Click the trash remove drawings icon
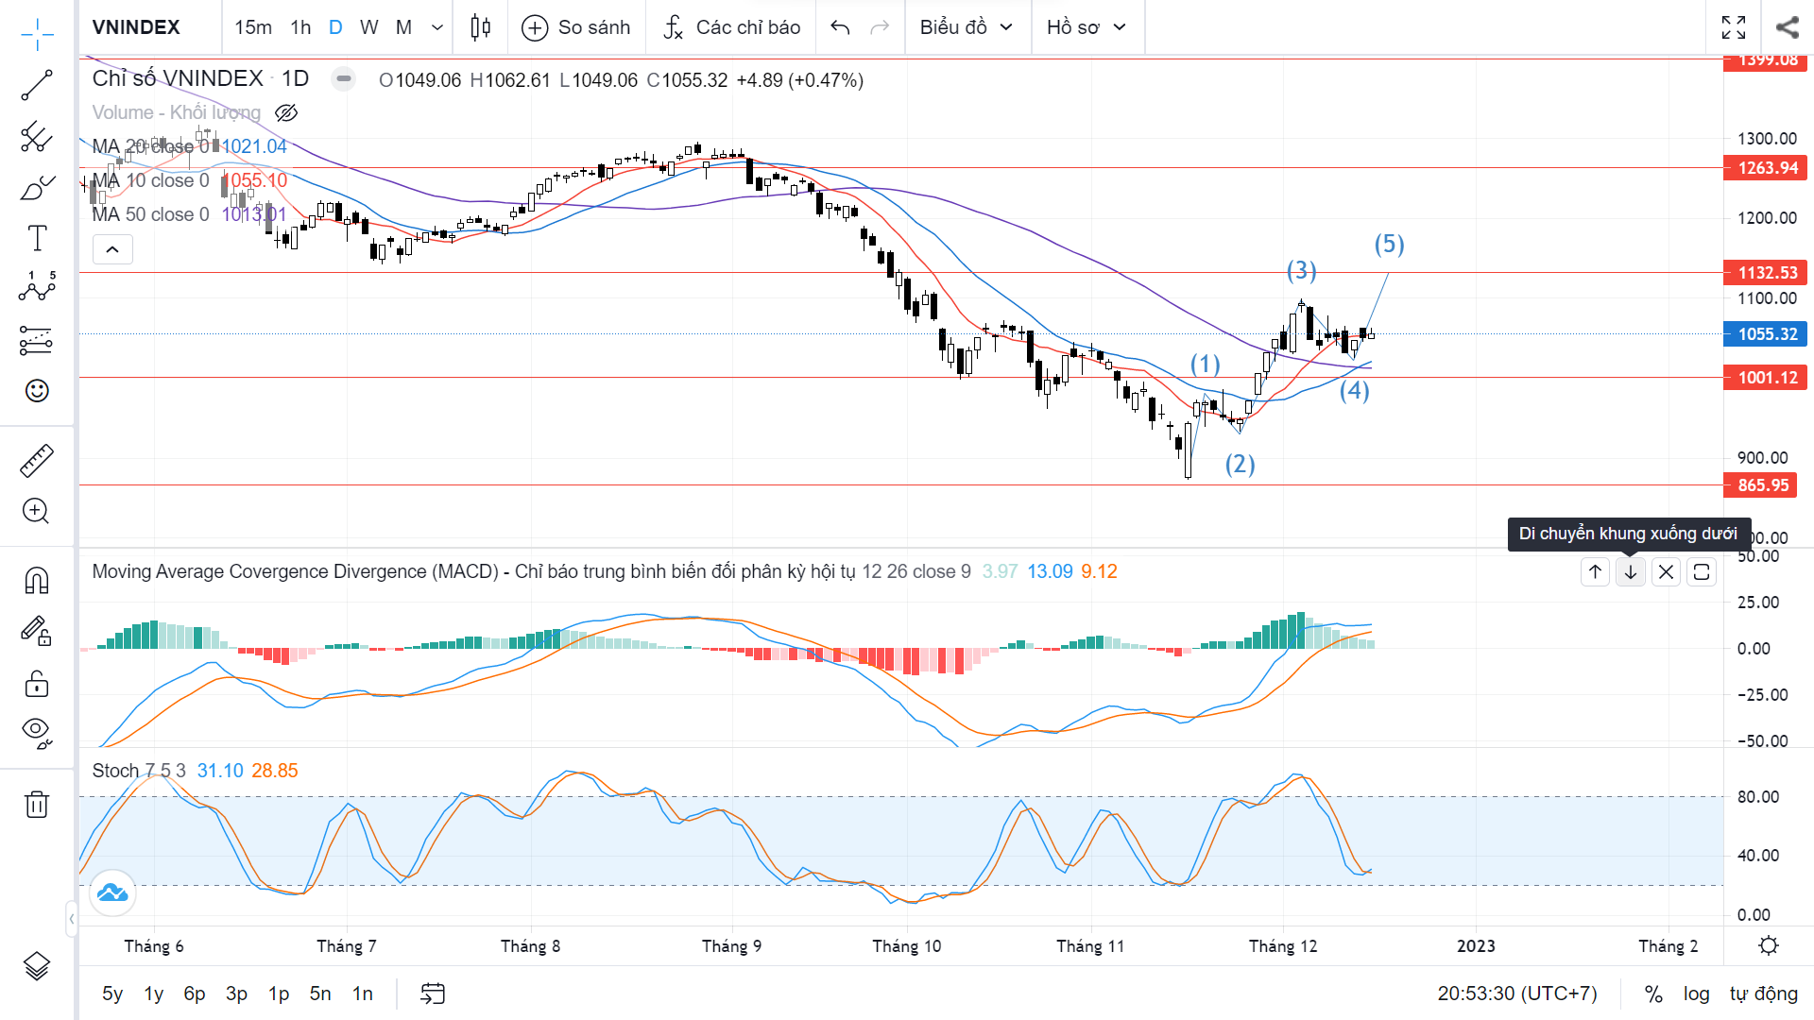 37,805
